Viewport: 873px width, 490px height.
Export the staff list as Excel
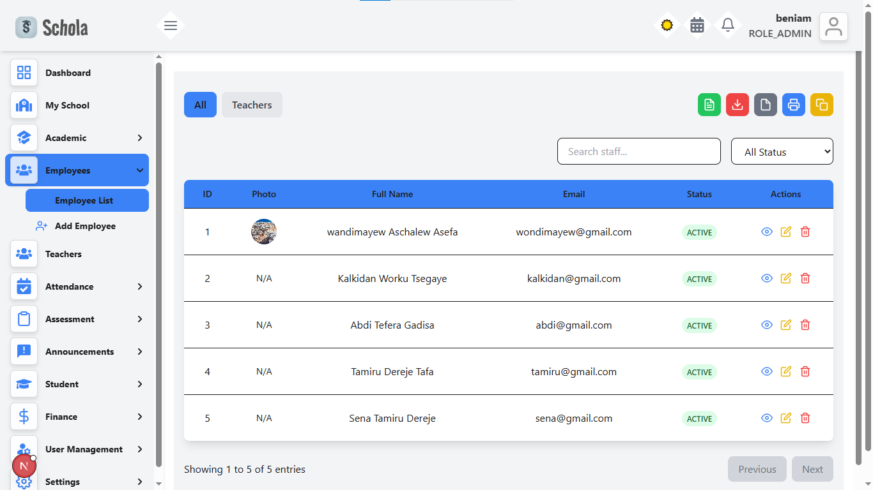coord(709,105)
